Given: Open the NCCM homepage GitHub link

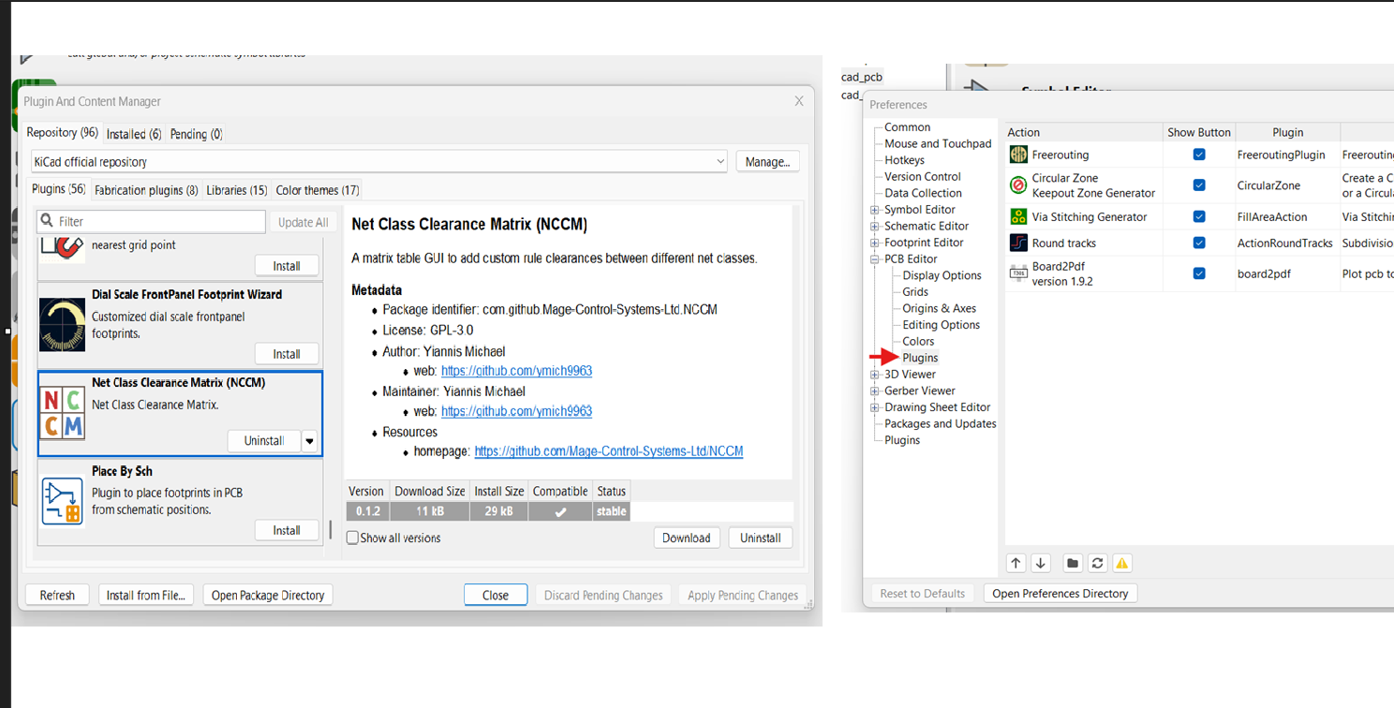Looking at the screenshot, I should (x=608, y=451).
